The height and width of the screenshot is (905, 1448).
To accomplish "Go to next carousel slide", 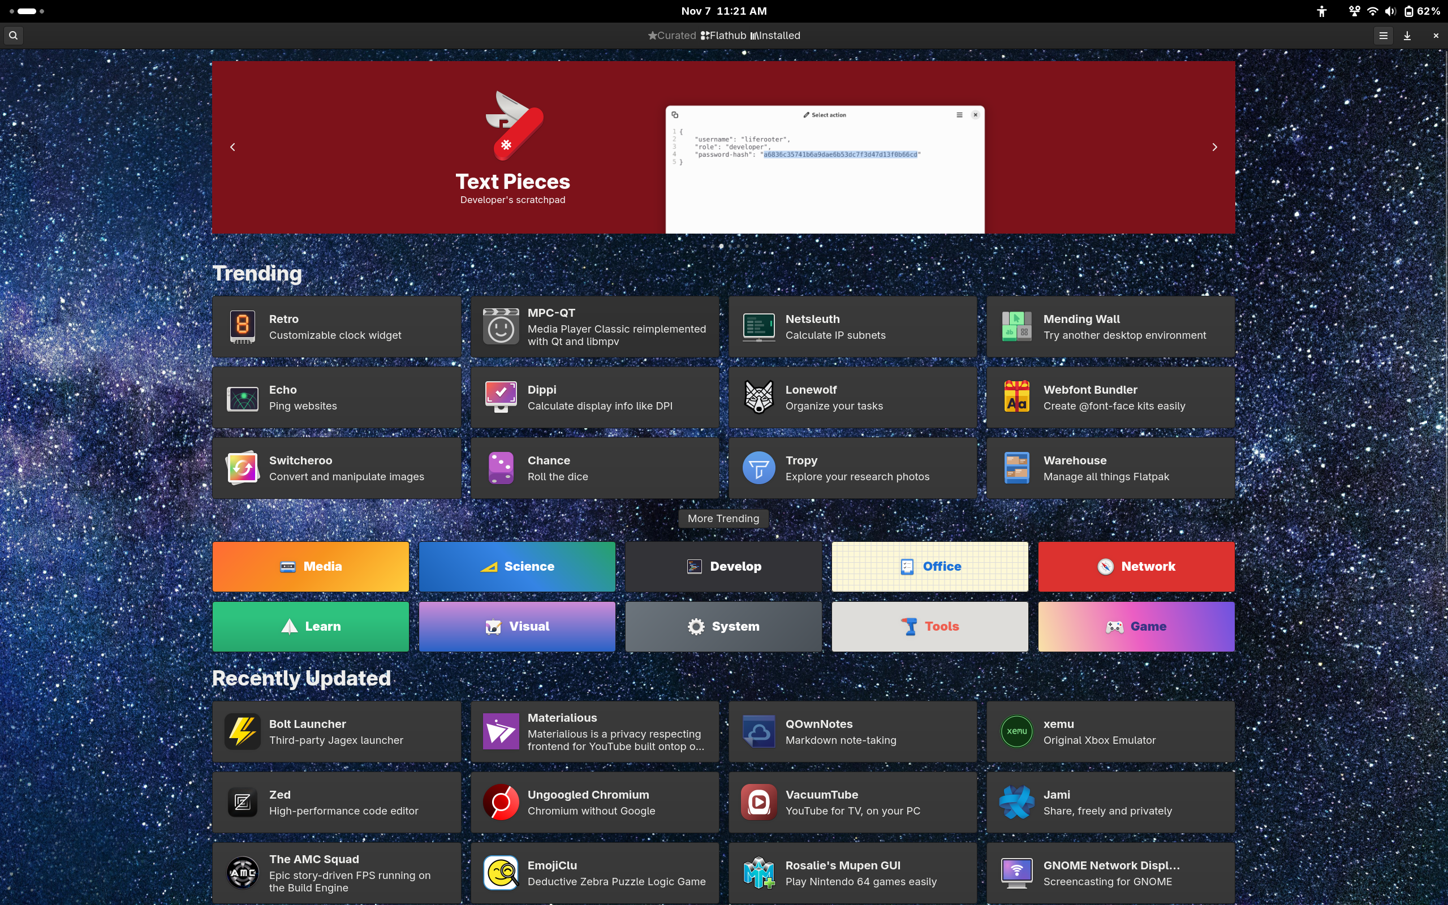I will point(1214,147).
